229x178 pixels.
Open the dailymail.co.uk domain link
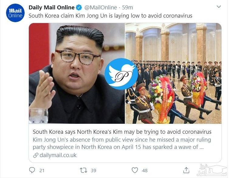[58, 155]
